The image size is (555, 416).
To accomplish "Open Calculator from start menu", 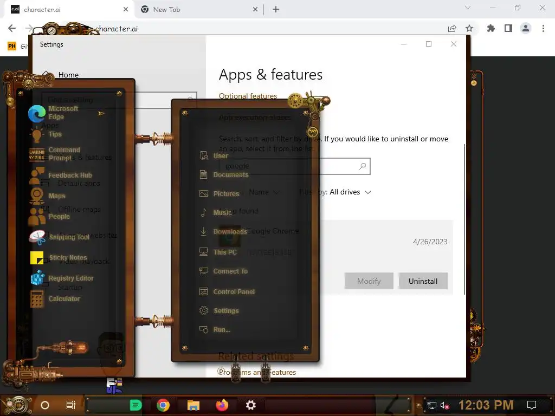I will [55, 299].
